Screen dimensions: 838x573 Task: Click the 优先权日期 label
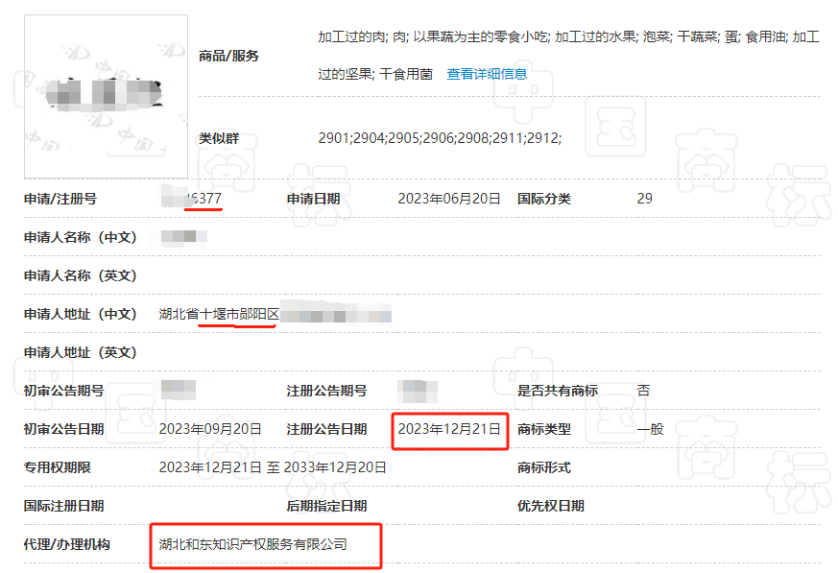point(550,506)
